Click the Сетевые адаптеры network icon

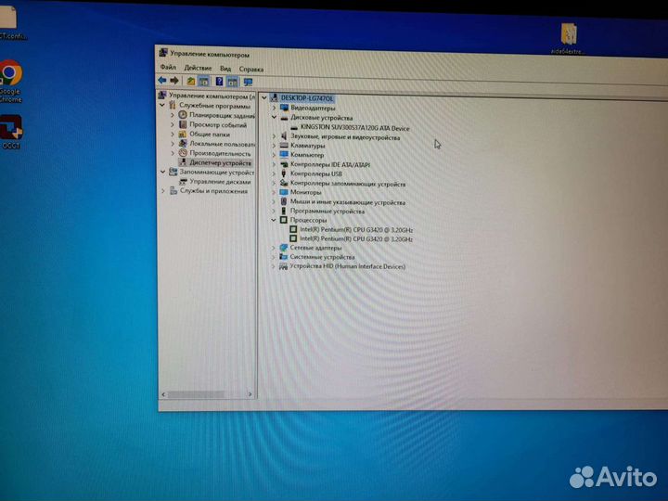click(x=283, y=248)
